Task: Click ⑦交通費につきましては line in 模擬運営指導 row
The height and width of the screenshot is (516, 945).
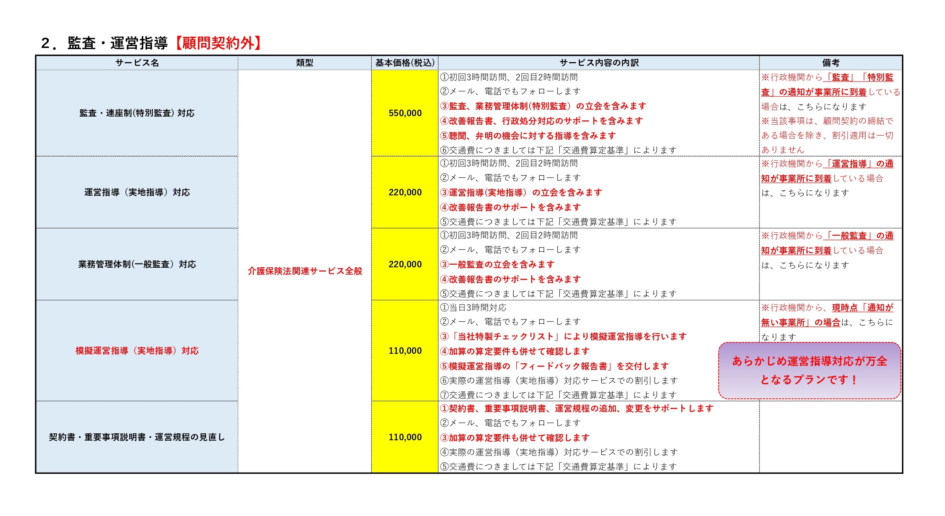Action: 558,395
